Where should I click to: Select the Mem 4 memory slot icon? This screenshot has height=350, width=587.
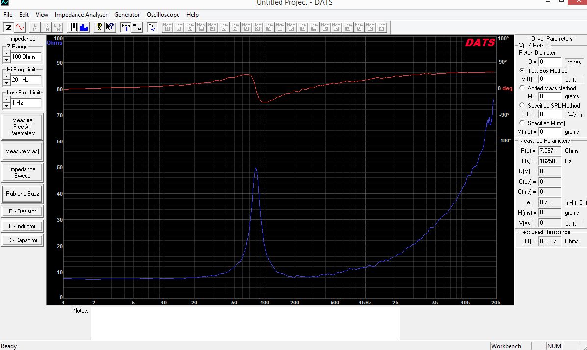[x=201, y=27]
